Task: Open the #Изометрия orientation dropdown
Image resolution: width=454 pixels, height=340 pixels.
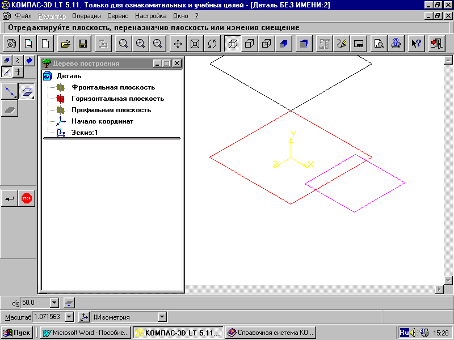Action: [162, 317]
